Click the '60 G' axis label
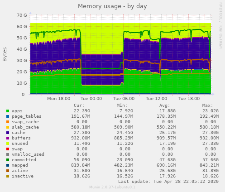 (x=22, y=27)
